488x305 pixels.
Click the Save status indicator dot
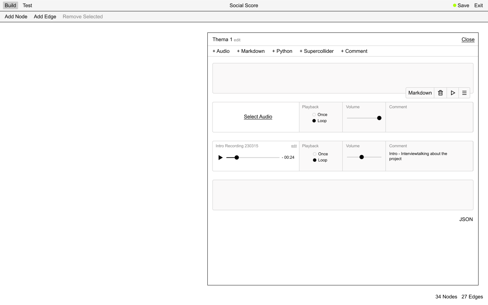(x=454, y=5)
